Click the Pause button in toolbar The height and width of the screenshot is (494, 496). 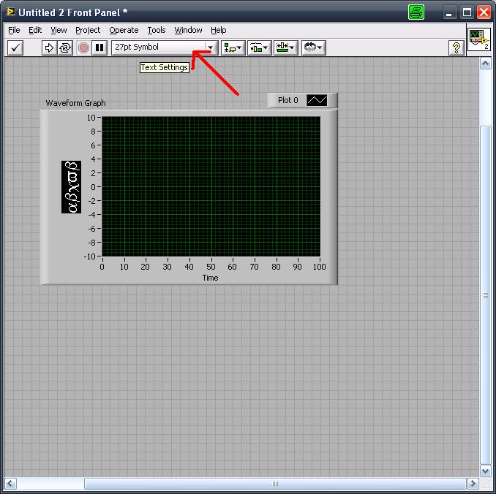(x=99, y=47)
